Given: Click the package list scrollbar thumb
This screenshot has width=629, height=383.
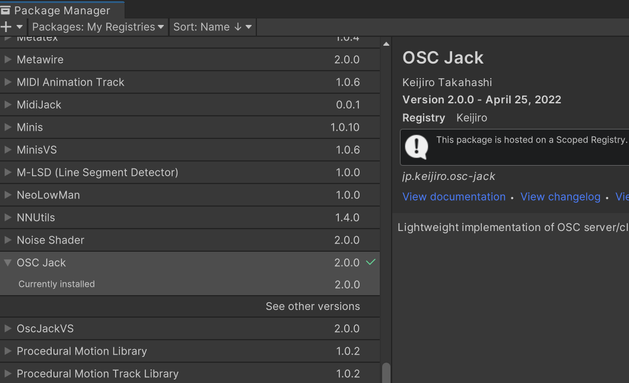Looking at the screenshot, I should tap(386, 373).
